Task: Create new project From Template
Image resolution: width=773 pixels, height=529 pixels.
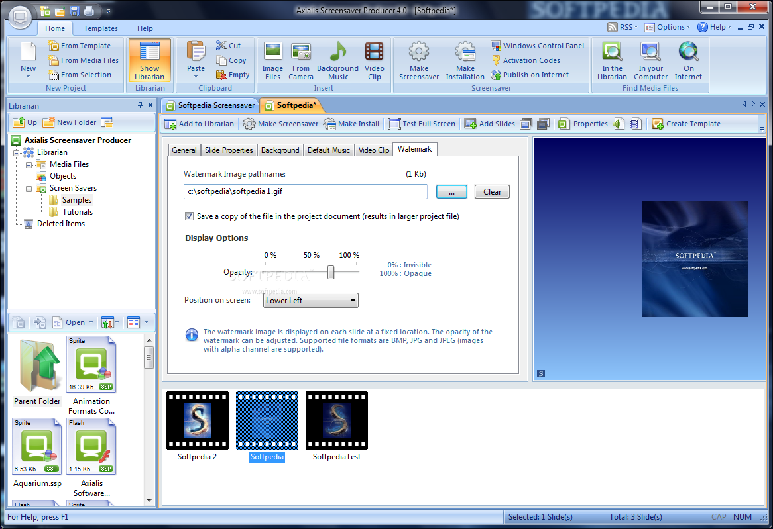Action: pos(80,46)
